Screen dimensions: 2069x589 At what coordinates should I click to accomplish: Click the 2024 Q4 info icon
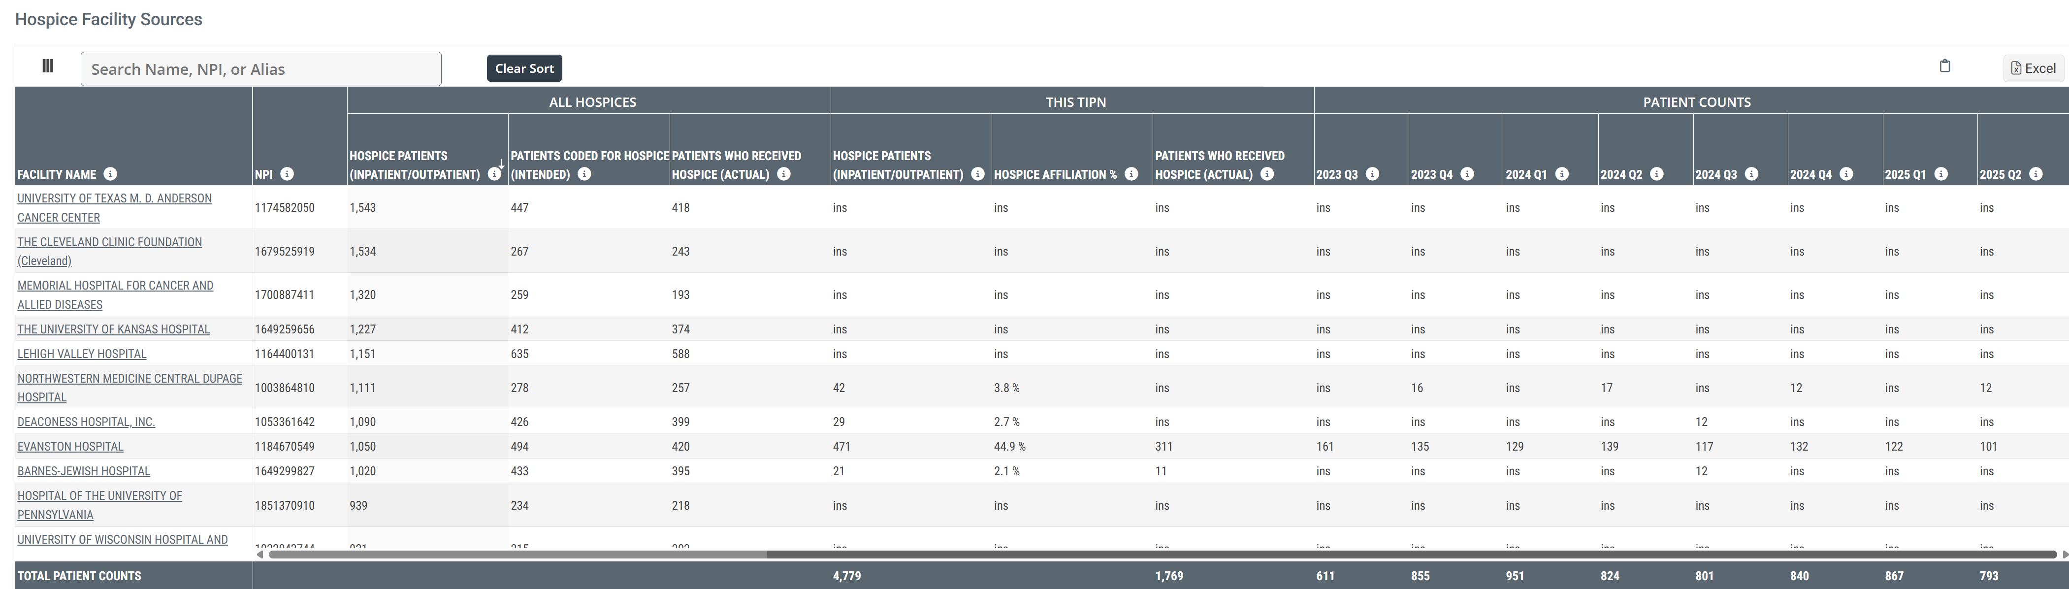point(1846,174)
